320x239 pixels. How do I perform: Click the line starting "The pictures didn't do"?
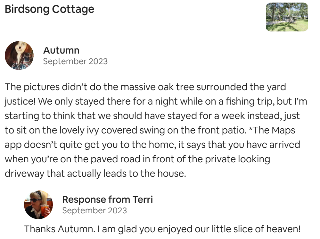tap(145, 87)
